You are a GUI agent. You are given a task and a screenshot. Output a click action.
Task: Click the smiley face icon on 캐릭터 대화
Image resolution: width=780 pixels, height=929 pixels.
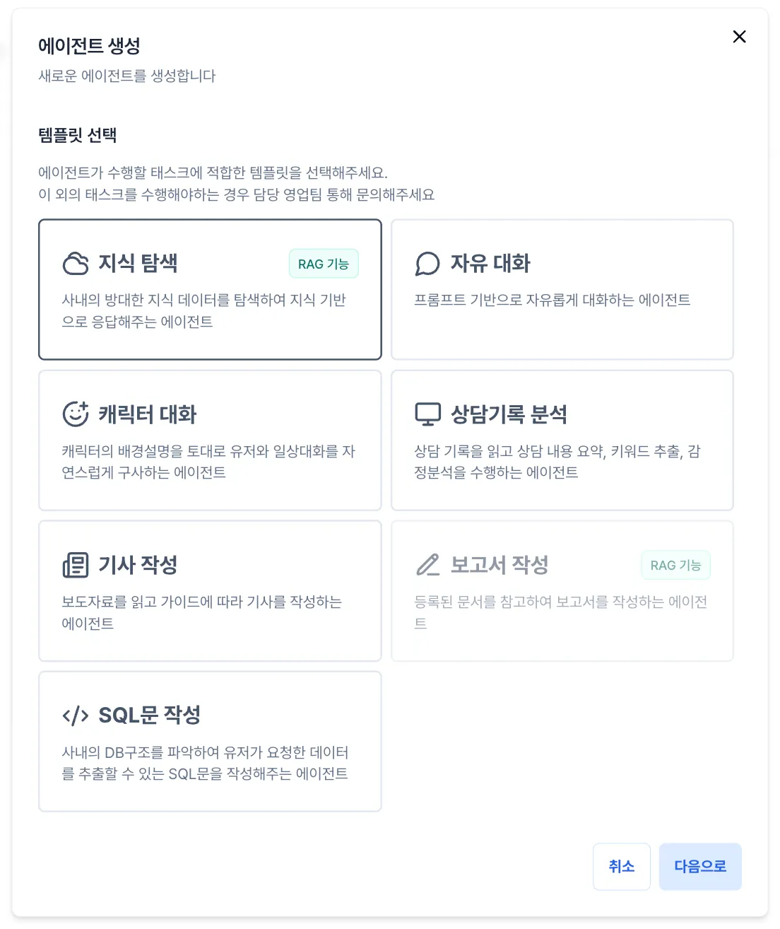coord(76,414)
